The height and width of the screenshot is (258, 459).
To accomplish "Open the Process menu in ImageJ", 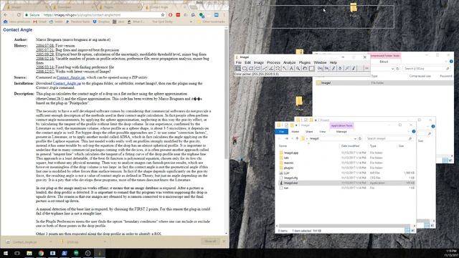I will [x=273, y=62].
